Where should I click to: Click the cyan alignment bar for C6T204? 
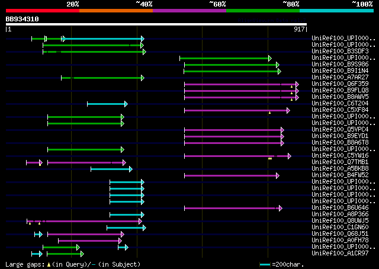click(107, 104)
